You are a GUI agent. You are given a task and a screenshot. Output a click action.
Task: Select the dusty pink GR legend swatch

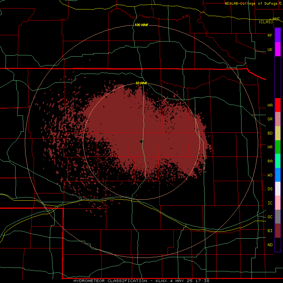pyautogui.click(x=278, y=119)
